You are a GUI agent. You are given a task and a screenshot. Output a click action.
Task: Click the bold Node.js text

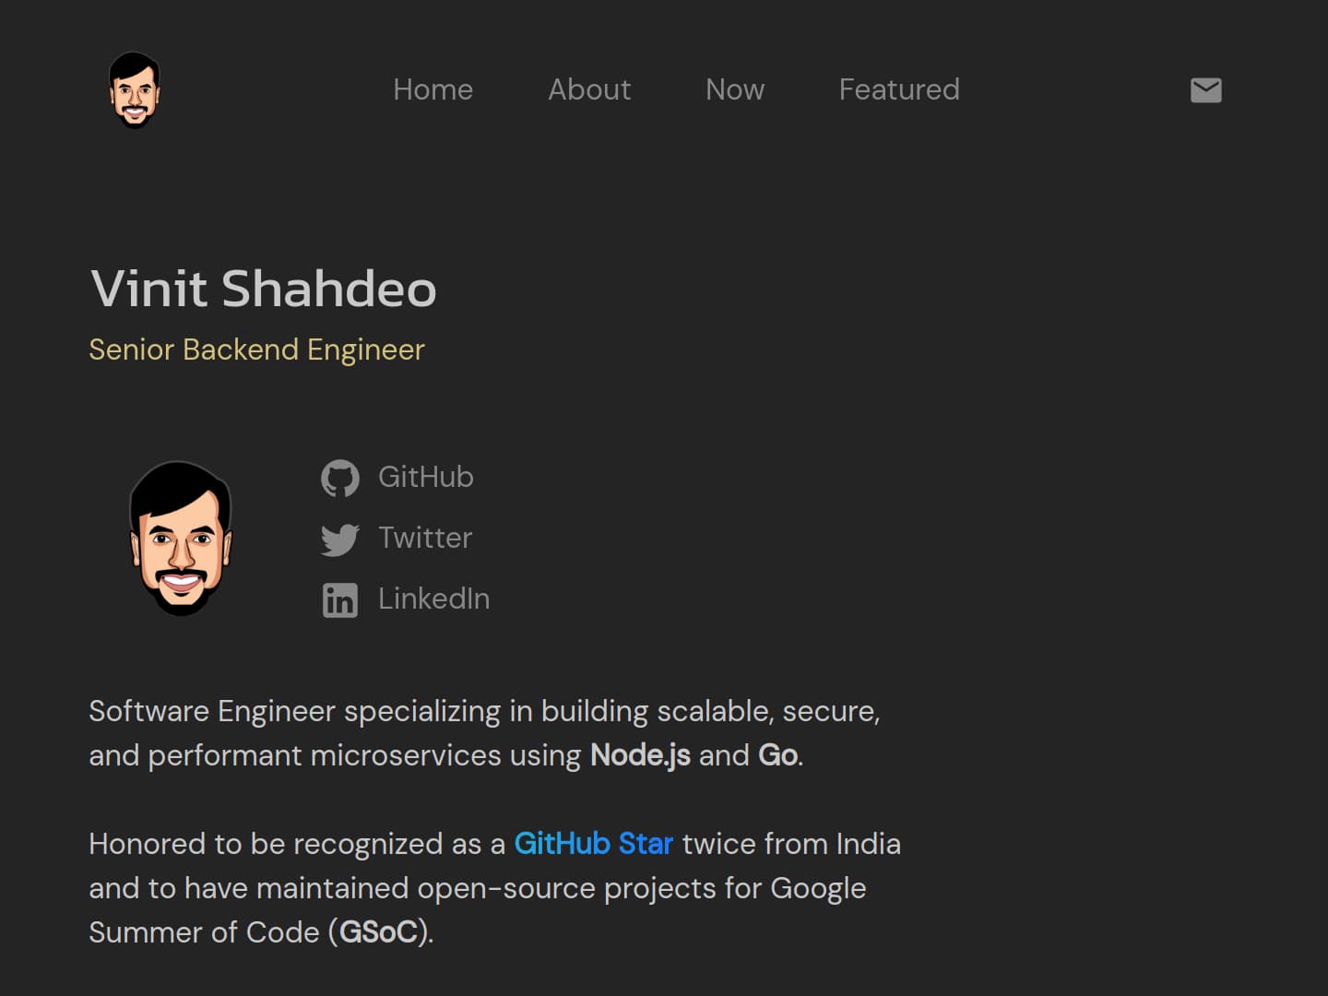[x=640, y=755]
